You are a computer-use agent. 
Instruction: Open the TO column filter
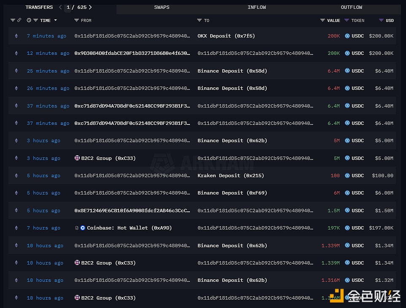pyautogui.click(x=199, y=20)
